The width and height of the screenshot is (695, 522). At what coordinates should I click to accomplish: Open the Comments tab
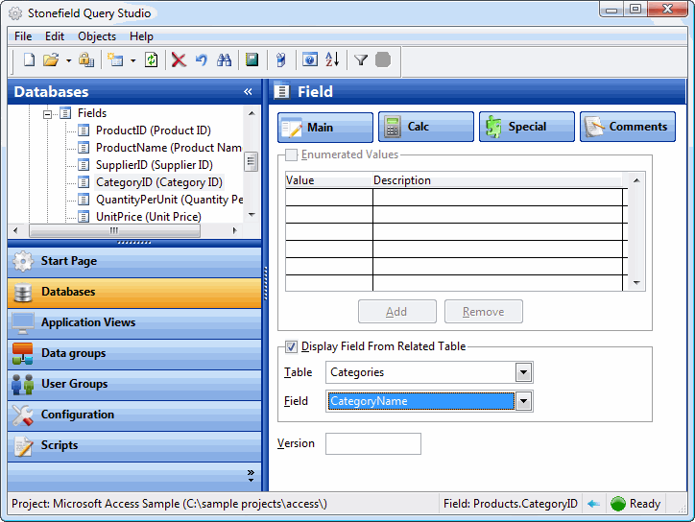point(627,127)
